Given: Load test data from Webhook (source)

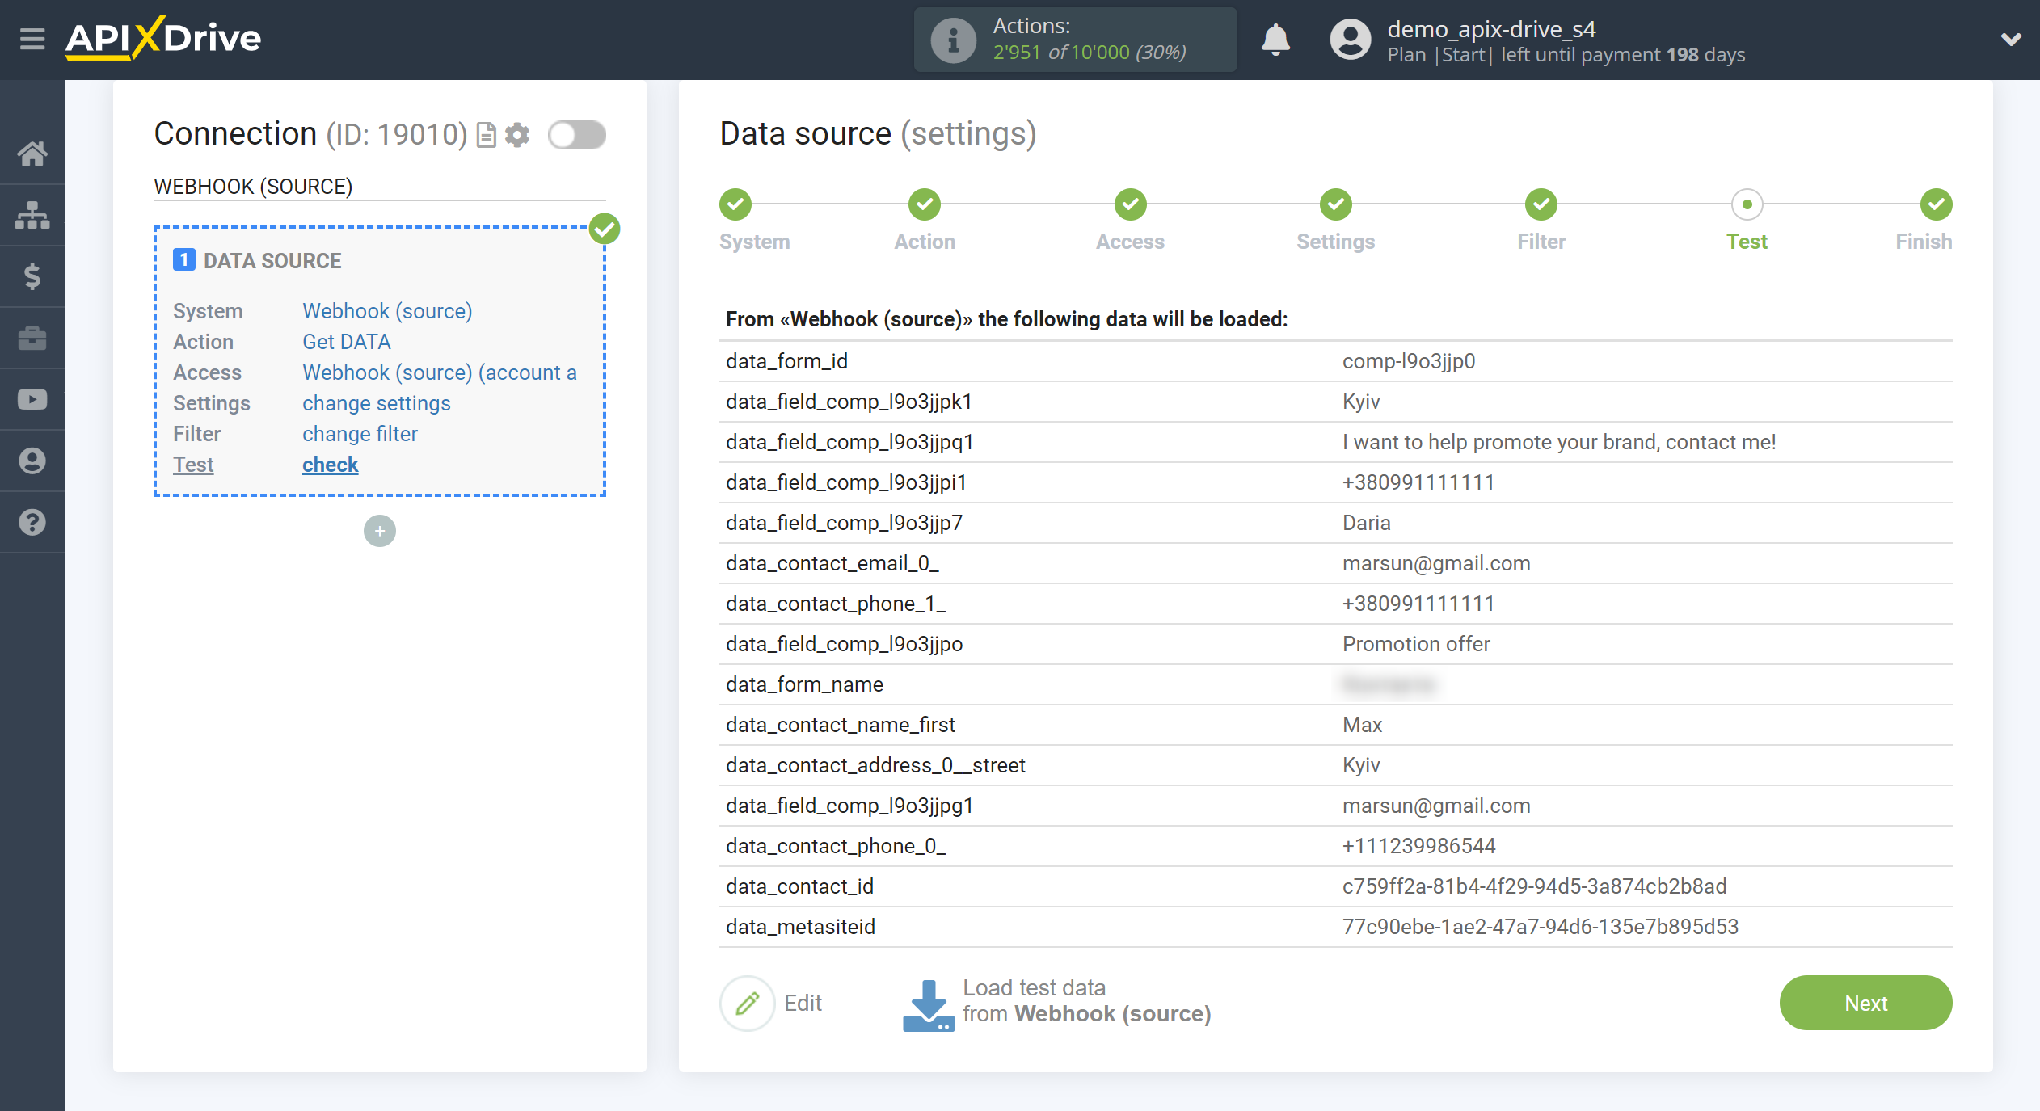Looking at the screenshot, I should (x=1087, y=1000).
